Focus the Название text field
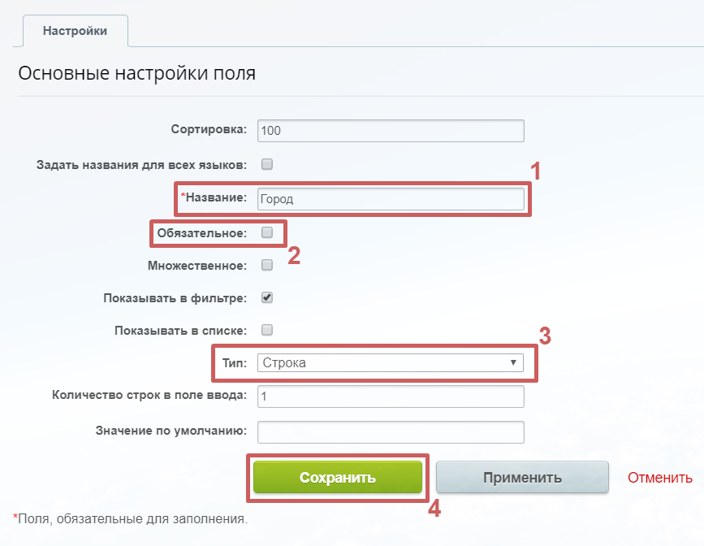This screenshot has height=546, width=704. (x=391, y=200)
